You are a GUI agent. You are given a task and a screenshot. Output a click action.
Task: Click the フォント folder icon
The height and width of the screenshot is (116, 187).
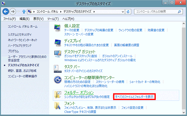pos(58,106)
